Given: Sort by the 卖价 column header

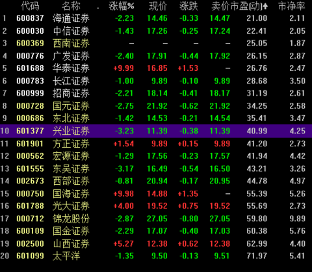Looking at the screenshot, I should pos(220,6).
